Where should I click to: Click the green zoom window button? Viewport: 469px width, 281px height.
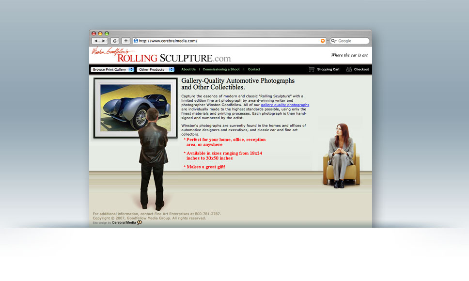[107, 33]
